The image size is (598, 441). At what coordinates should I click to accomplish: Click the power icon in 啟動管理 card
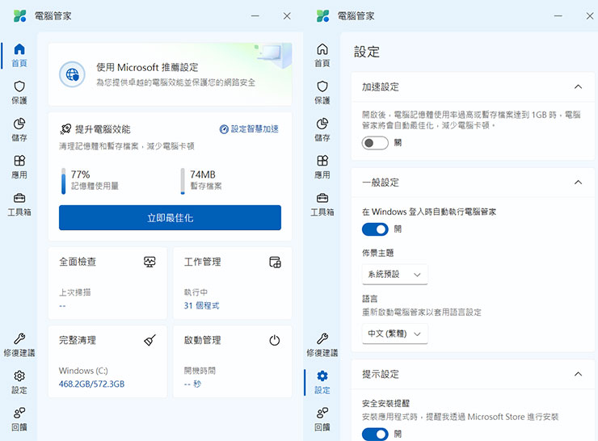pyautogui.click(x=275, y=340)
